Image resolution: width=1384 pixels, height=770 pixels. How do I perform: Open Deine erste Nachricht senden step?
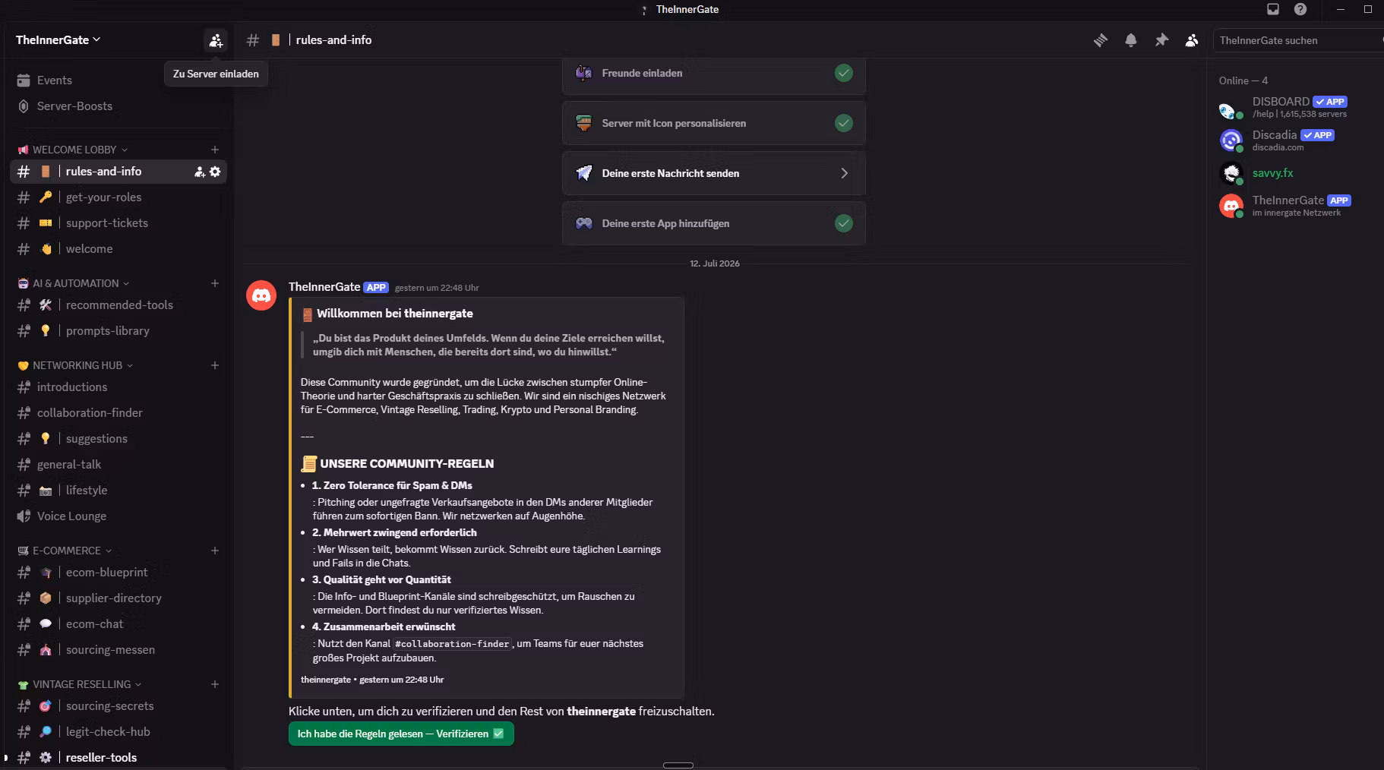point(714,173)
